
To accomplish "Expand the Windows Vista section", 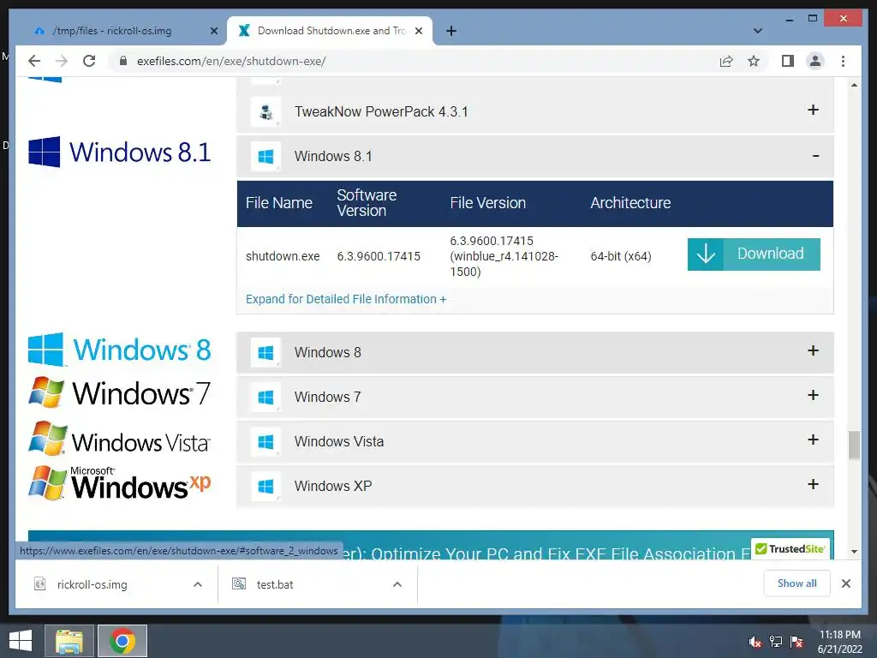I will click(x=814, y=440).
